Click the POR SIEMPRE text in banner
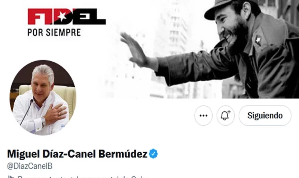Image resolution: width=299 pixels, height=178 pixels. tap(54, 32)
